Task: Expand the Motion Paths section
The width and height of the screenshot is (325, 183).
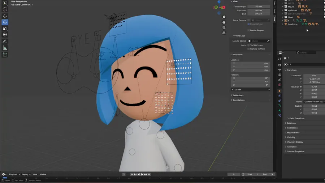Action: tap(292, 133)
